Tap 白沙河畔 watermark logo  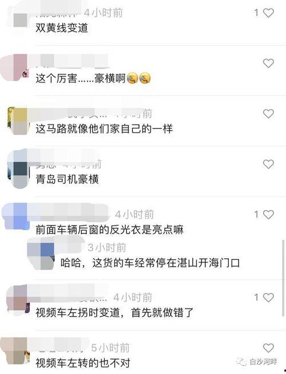pyautogui.click(x=257, y=362)
